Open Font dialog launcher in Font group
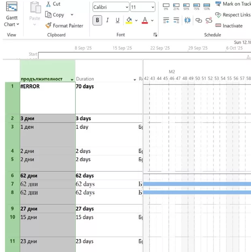This screenshot has width=251, height=252. [x=155, y=35]
